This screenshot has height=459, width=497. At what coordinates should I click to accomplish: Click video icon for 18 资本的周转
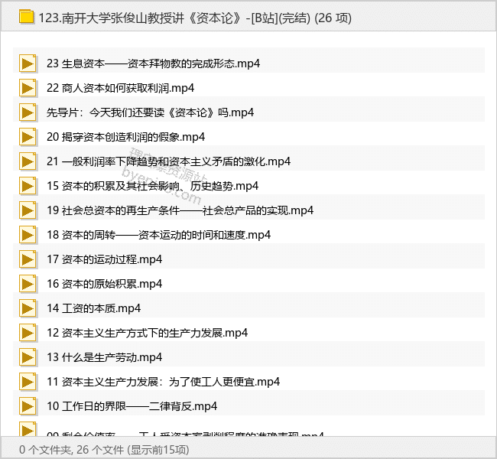tap(28, 235)
